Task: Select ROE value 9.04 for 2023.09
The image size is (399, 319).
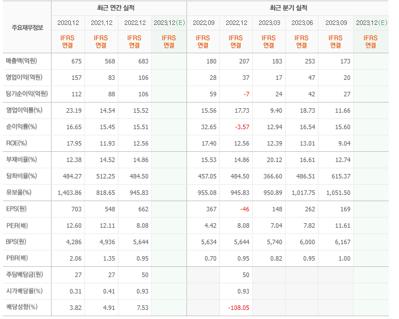Action: (x=344, y=143)
